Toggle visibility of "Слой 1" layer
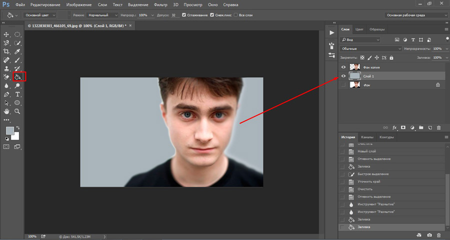Viewport: 450px width, 240px height. click(x=343, y=76)
